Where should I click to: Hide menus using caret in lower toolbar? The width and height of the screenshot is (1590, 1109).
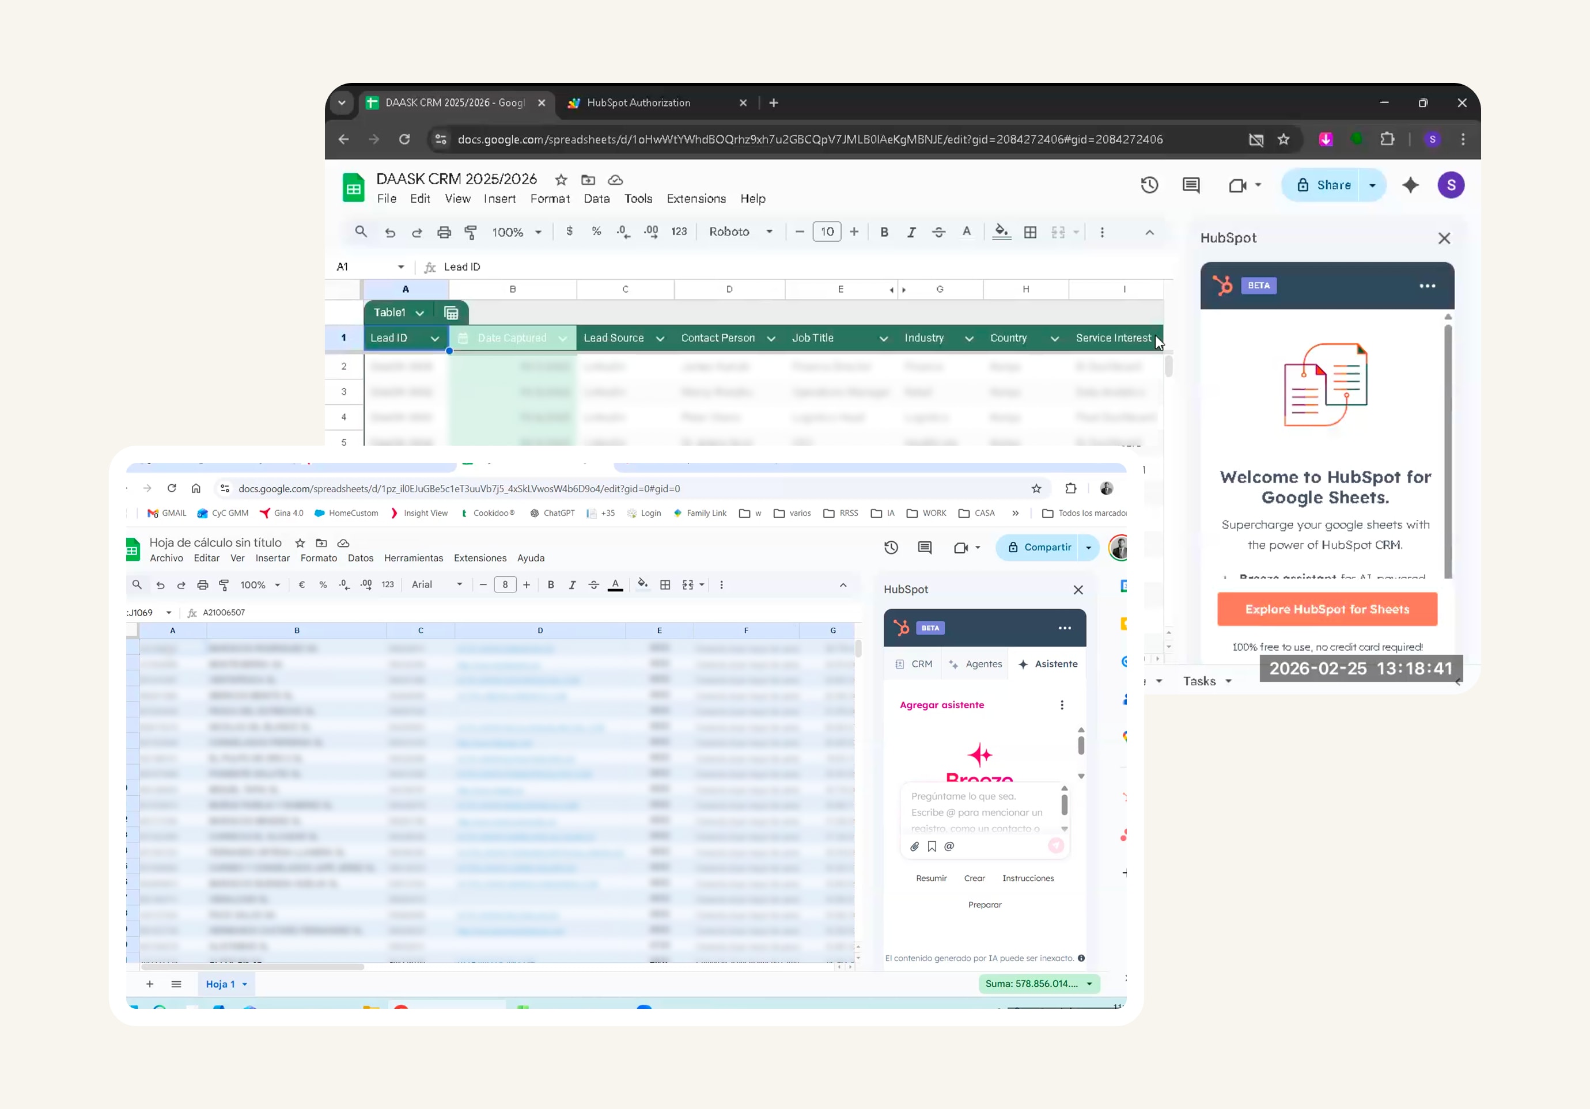coord(843,585)
